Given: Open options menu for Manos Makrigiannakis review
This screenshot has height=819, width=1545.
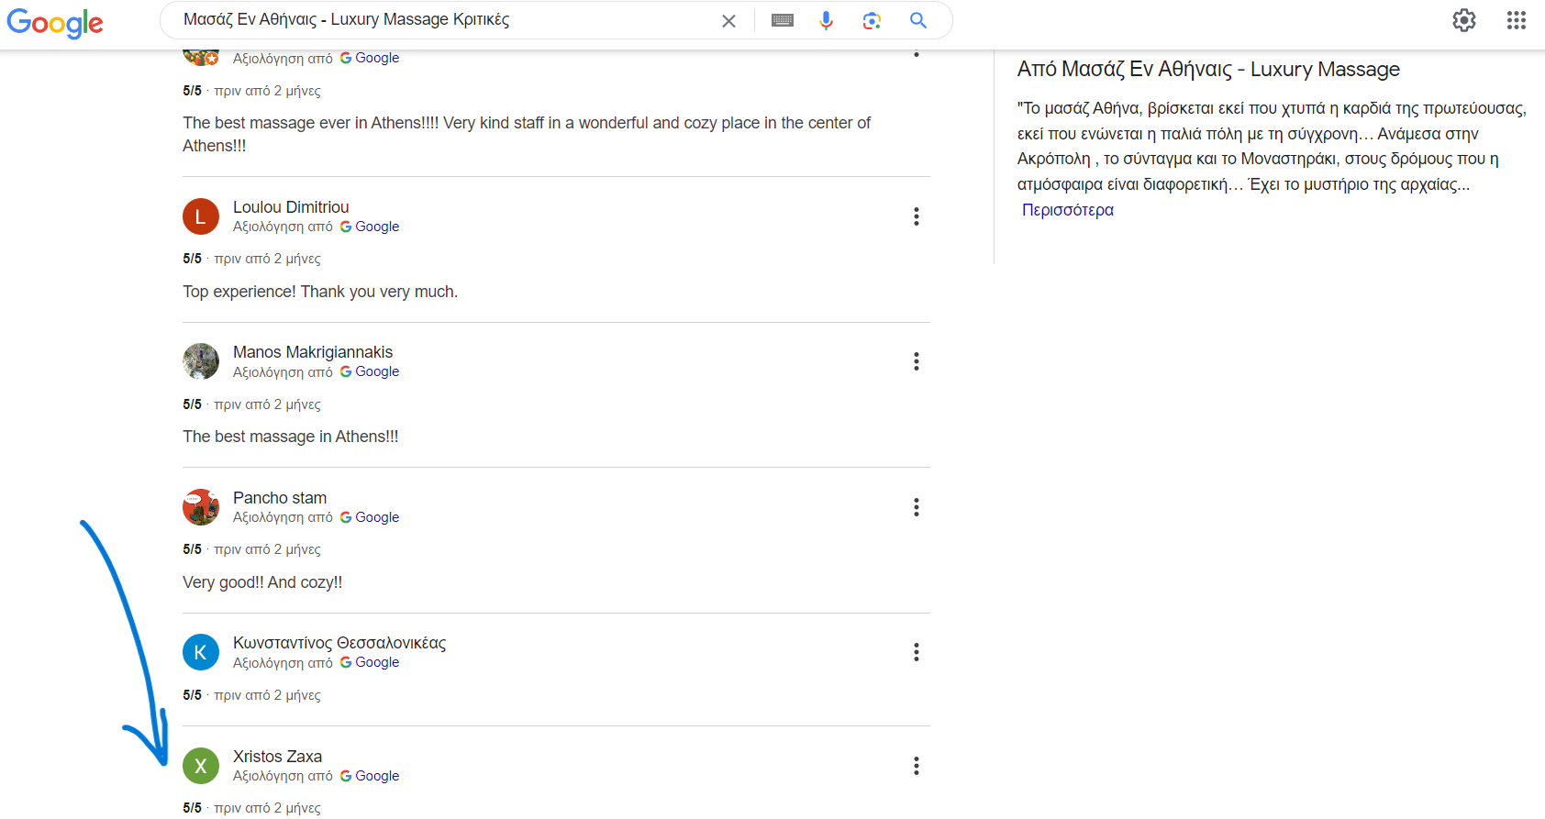Looking at the screenshot, I should tap(916, 361).
